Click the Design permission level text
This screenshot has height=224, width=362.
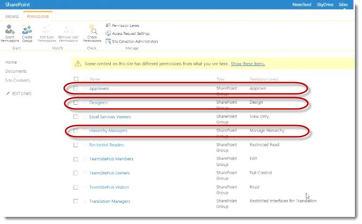click(x=256, y=102)
